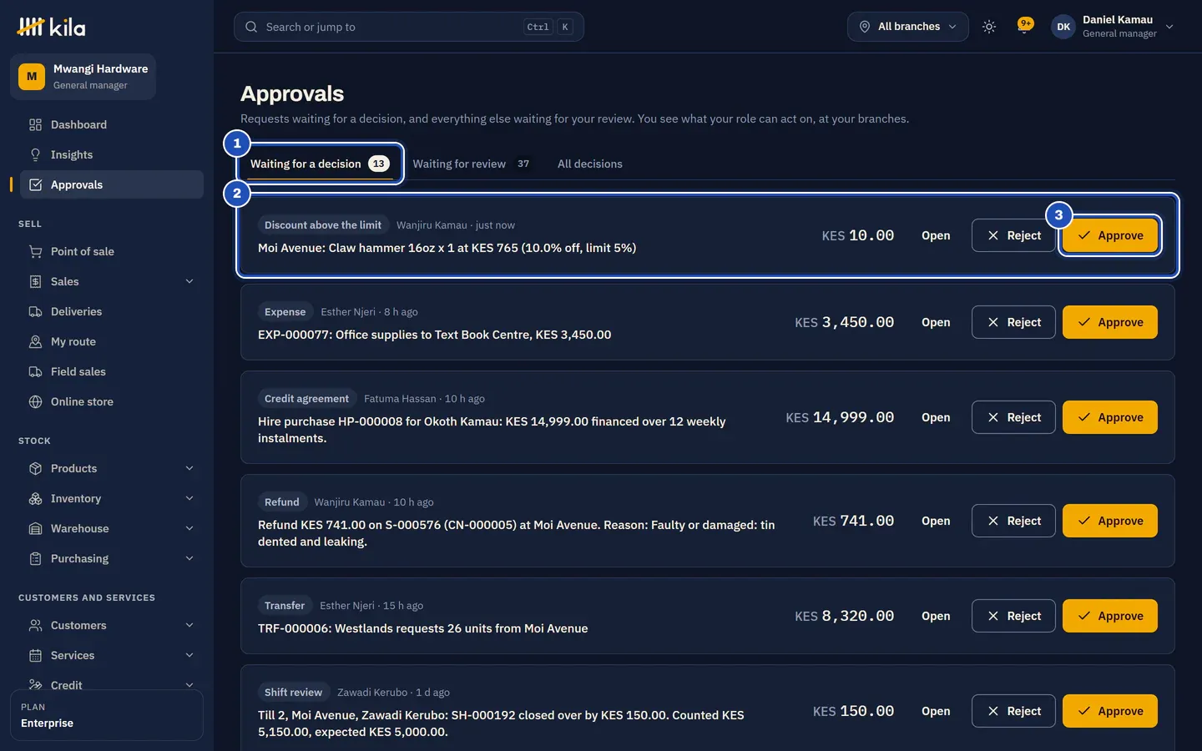Reject transfer TRF-000006
The height and width of the screenshot is (751, 1202).
(x=1013, y=616)
